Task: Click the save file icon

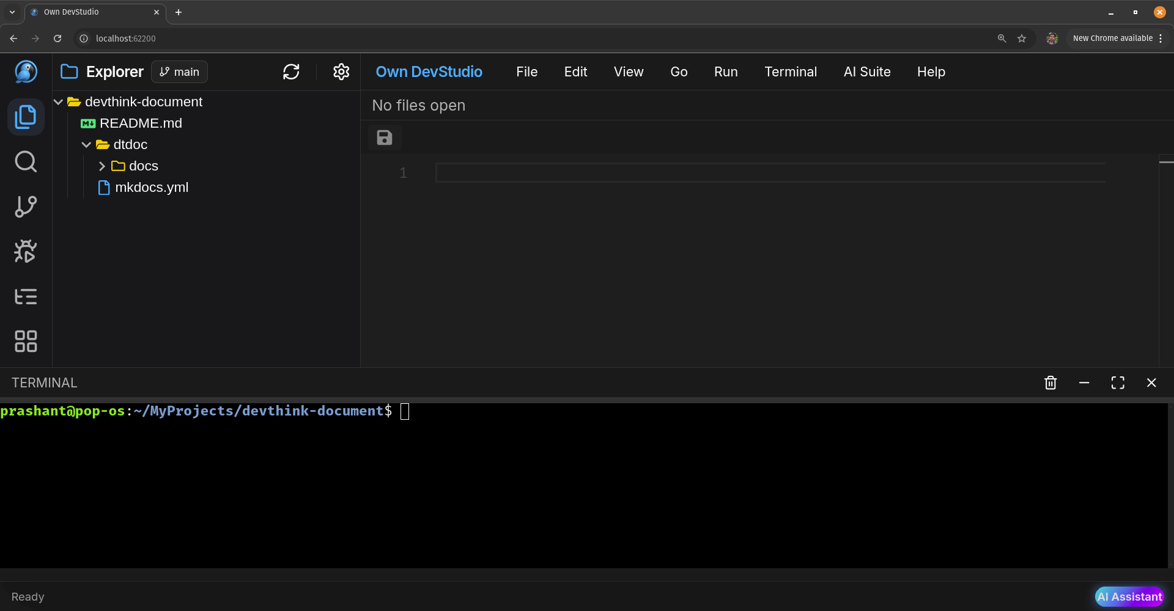Action: [385, 137]
